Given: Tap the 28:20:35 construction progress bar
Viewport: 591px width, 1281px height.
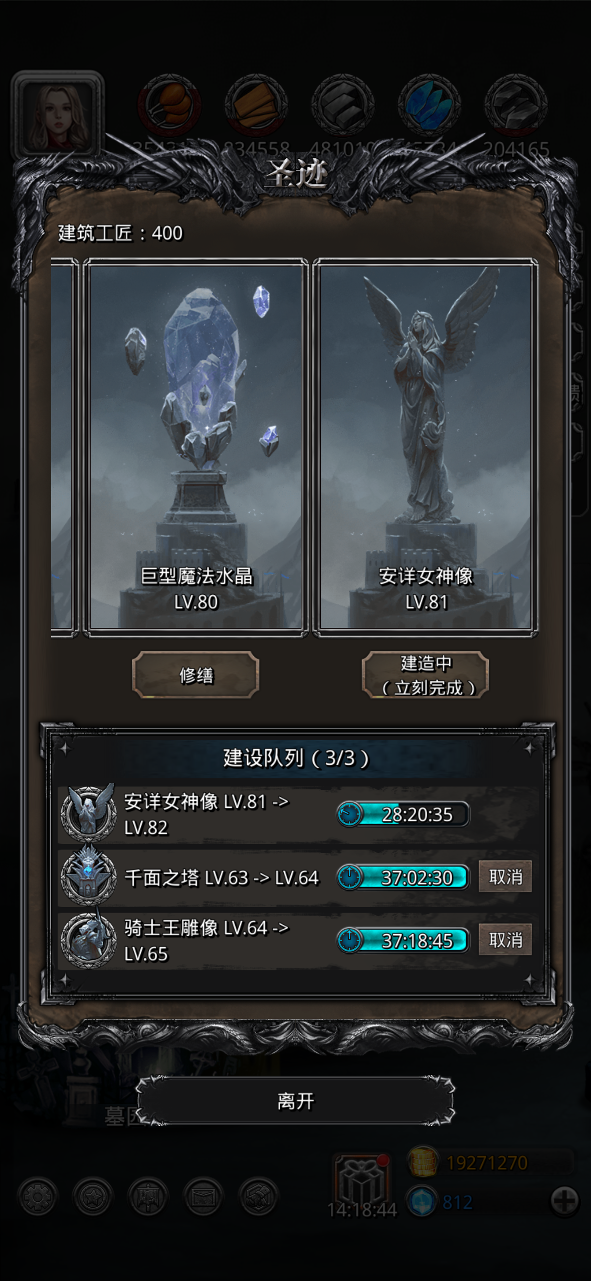Looking at the screenshot, I should coord(403,814).
